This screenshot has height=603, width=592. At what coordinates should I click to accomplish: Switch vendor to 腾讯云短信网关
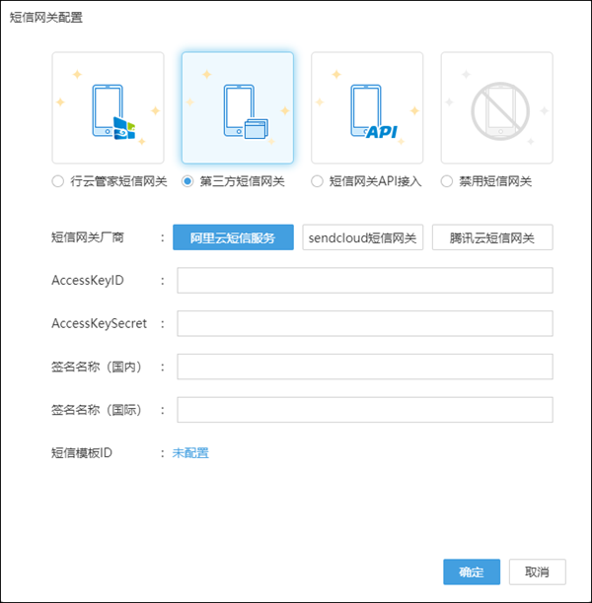(492, 237)
